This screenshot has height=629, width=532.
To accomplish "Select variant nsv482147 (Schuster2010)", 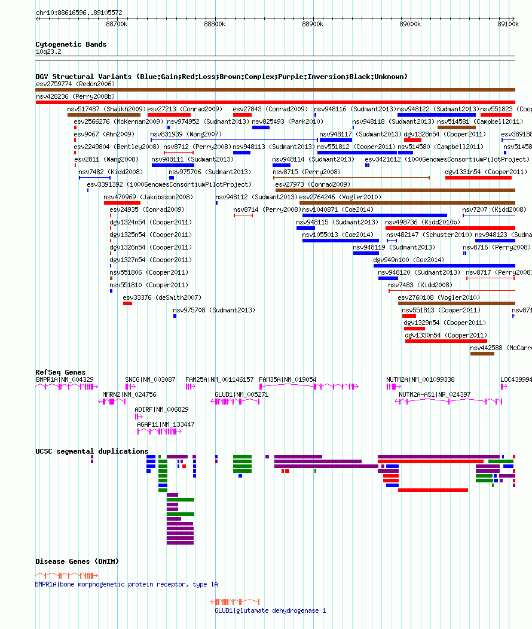I will coord(429,235).
